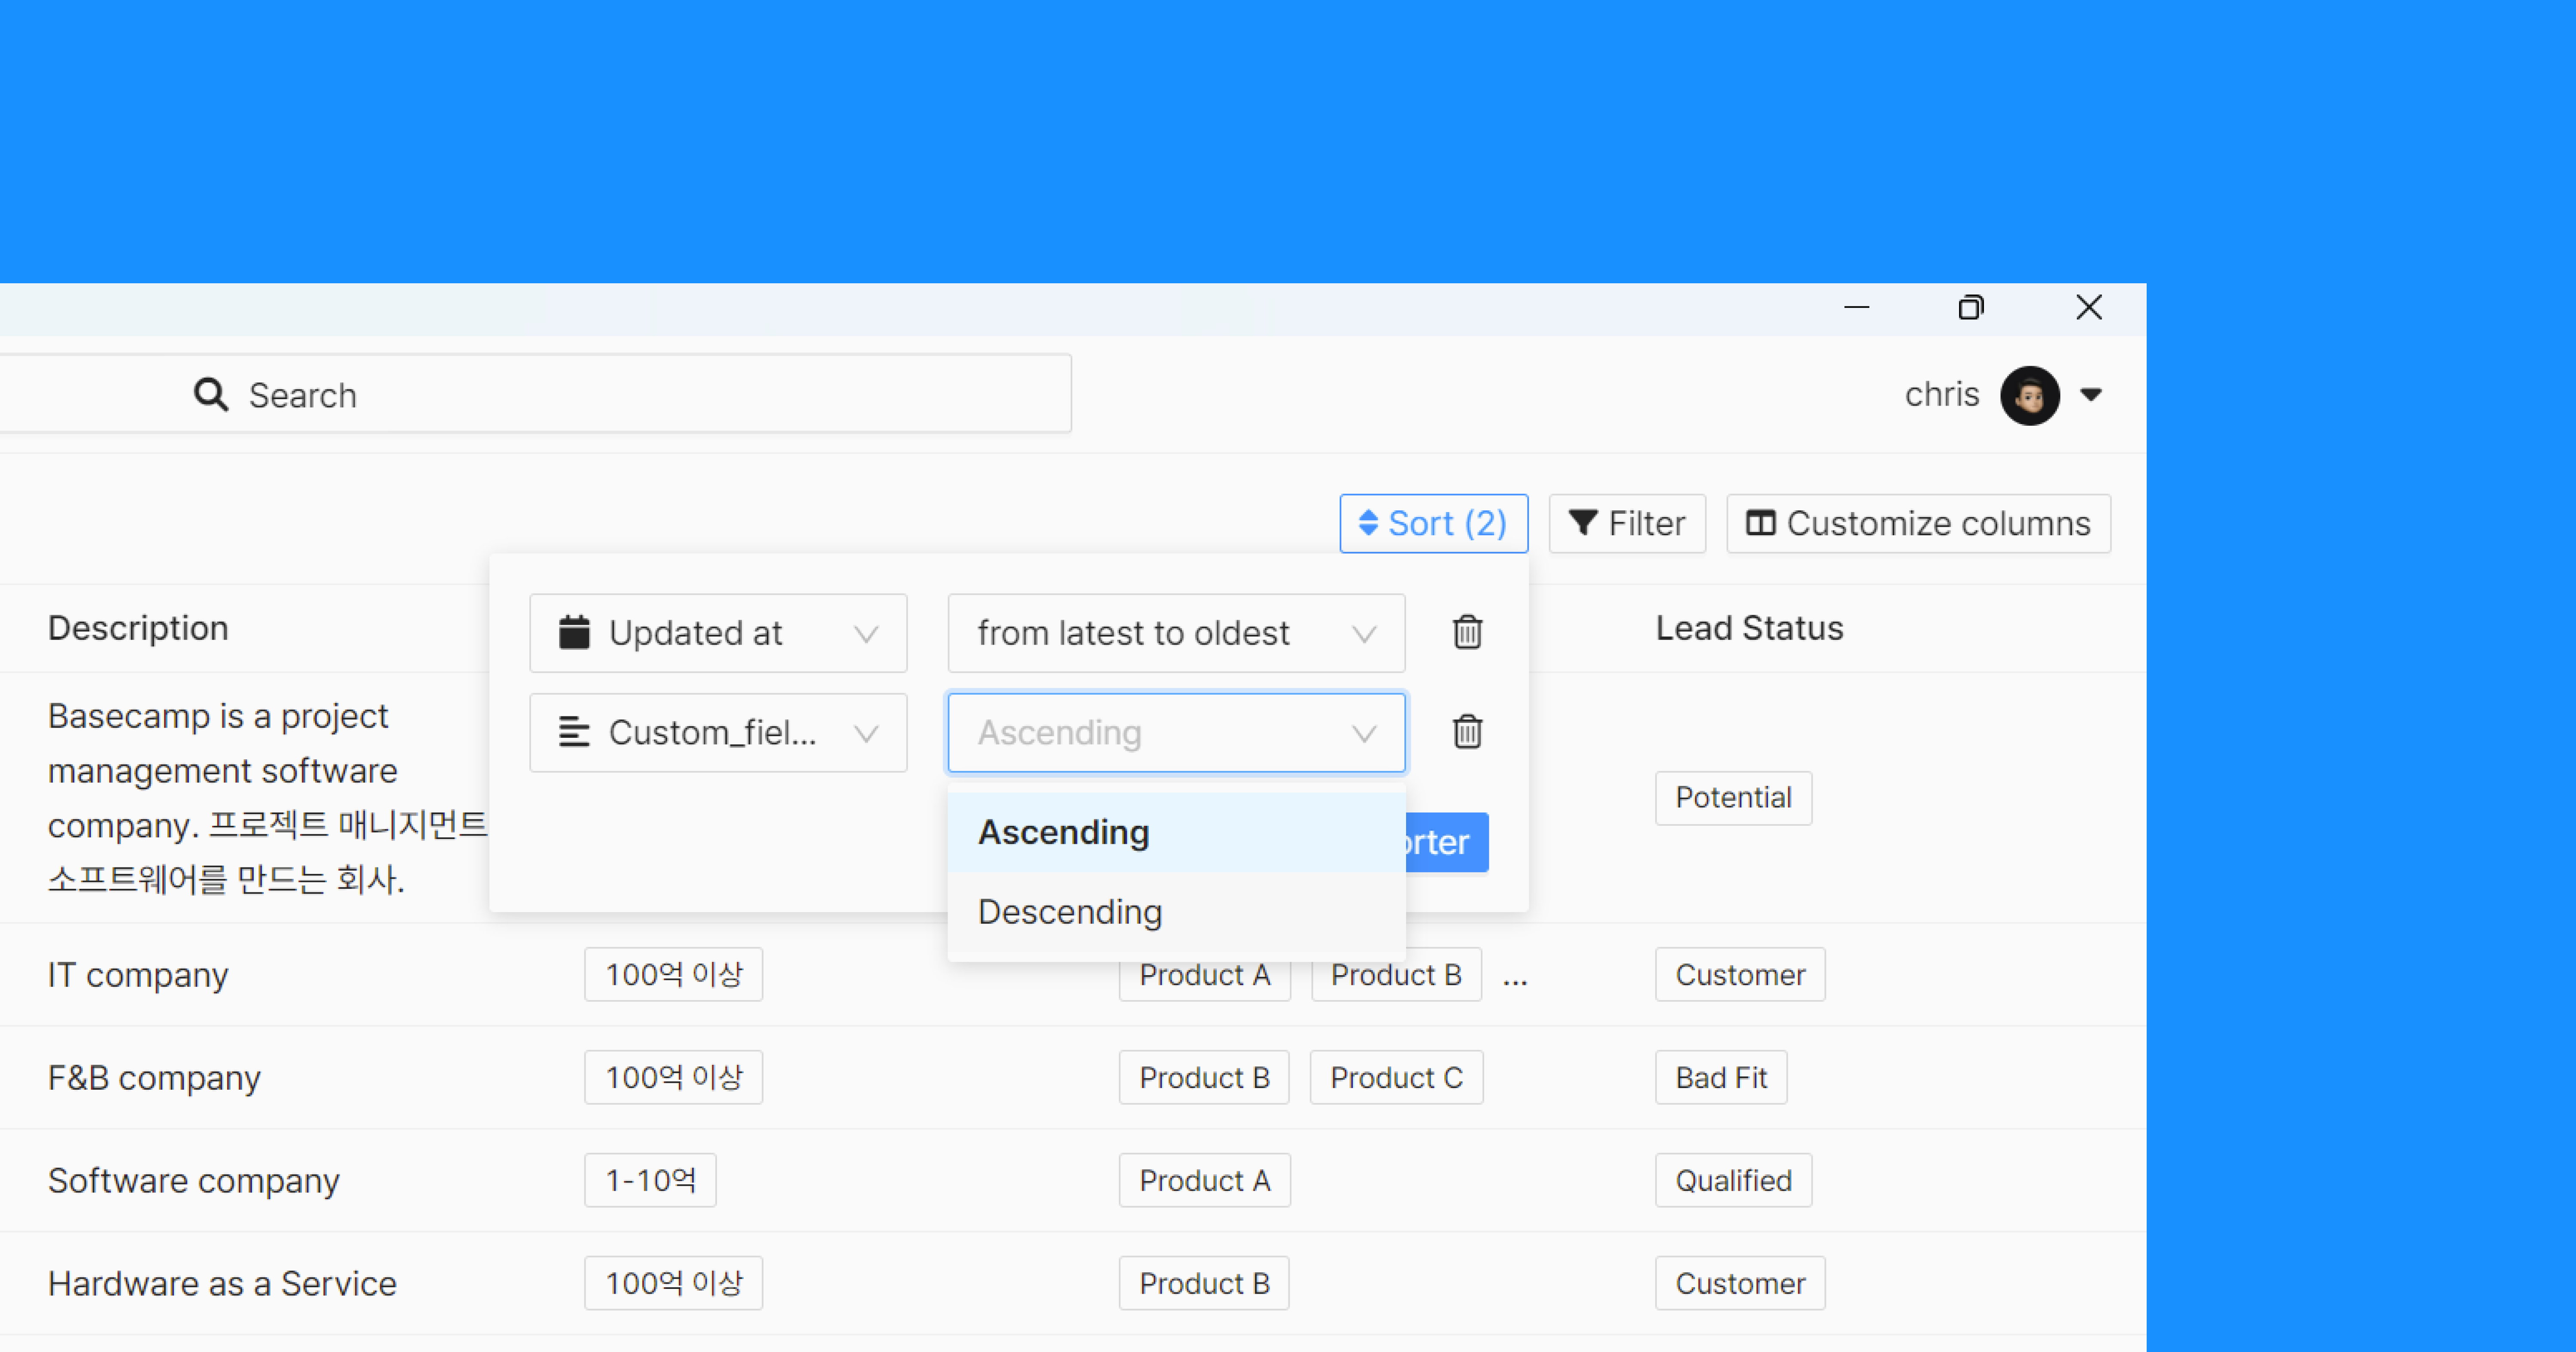Click the F&B company description cell
Viewport: 2576px width, 1352px height.
coord(154,1078)
